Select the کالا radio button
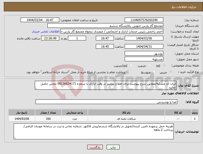The width and height of the screenshot is (203, 154). pyautogui.click(x=164, y=65)
